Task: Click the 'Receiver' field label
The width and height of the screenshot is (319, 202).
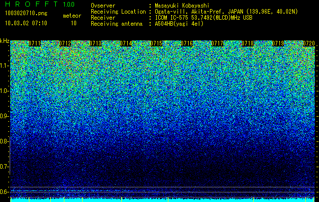Action: 103,18
